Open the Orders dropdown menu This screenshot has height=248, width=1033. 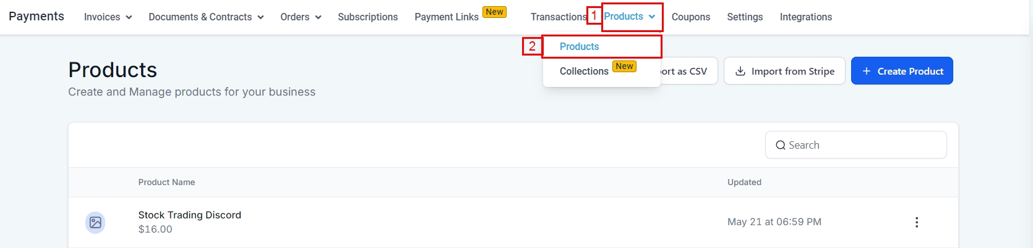click(x=301, y=17)
